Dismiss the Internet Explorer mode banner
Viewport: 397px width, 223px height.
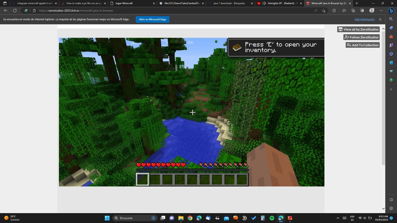click(380, 19)
